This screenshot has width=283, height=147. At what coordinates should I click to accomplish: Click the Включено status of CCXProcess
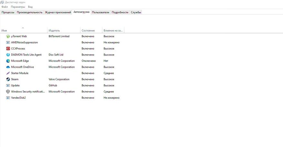(88, 49)
